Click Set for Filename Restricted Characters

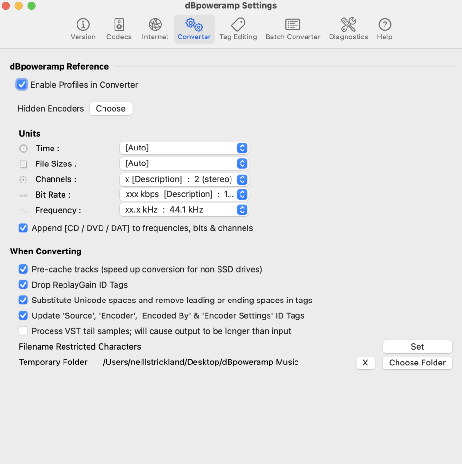(417, 347)
